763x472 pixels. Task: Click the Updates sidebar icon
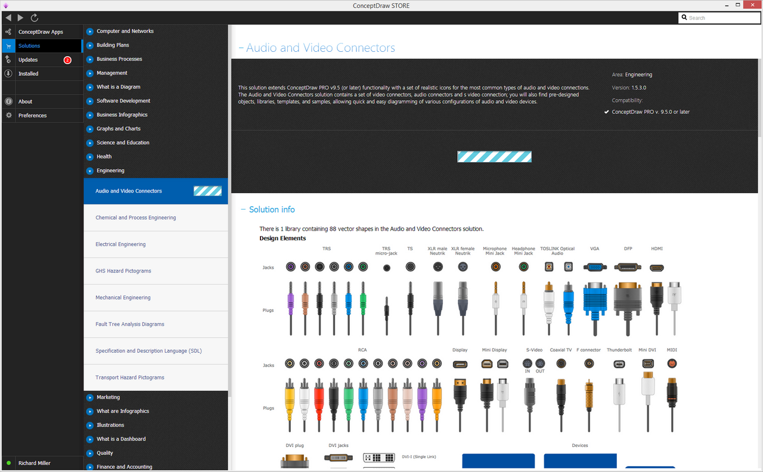point(8,60)
